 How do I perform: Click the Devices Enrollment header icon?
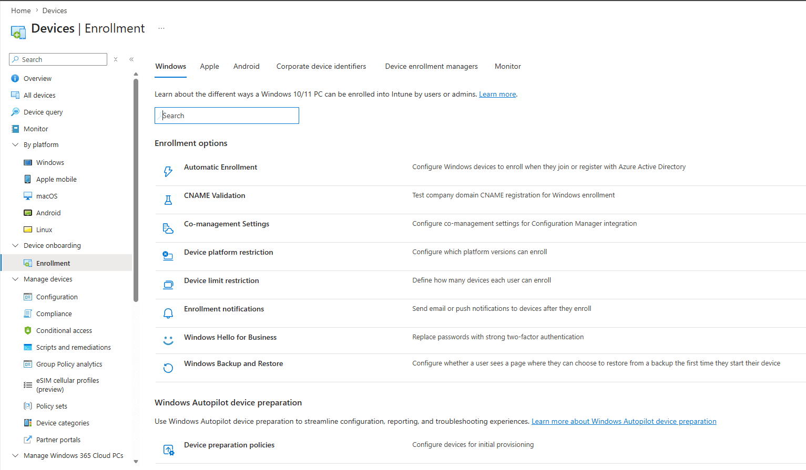point(18,32)
